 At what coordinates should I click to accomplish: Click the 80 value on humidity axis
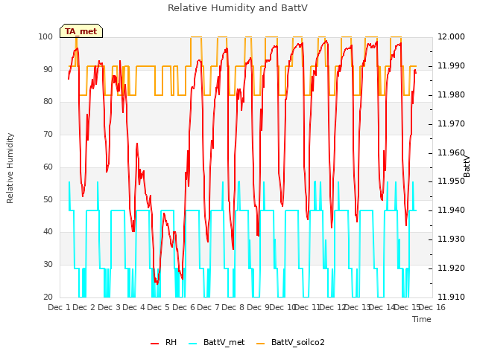(48, 101)
